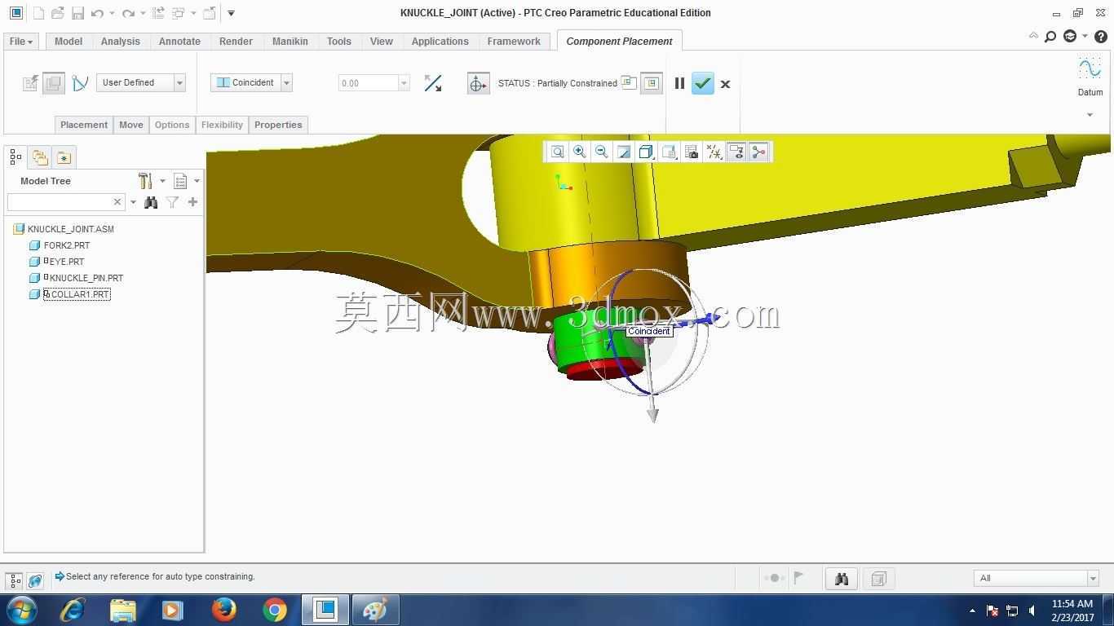Switch to the Model ribbon tab
The width and height of the screenshot is (1114, 626).
(69, 42)
